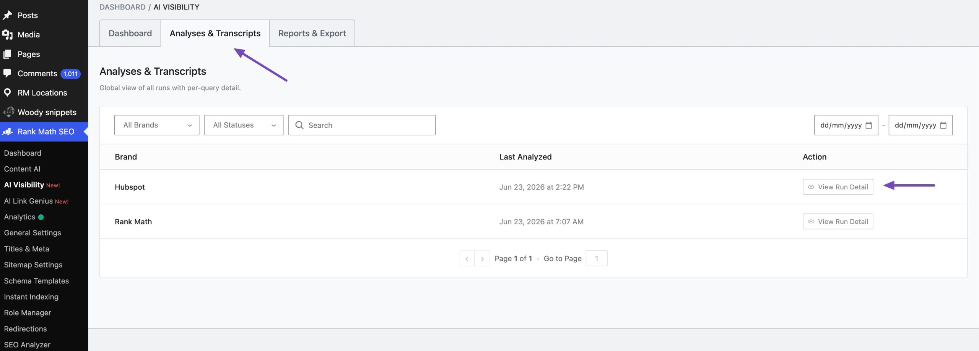The width and height of the screenshot is (979, 351).
Task: Focus the Search input field
Action: (x=362, y=125)
